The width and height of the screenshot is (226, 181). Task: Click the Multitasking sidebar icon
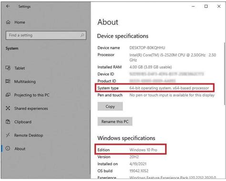click(8, 81)
